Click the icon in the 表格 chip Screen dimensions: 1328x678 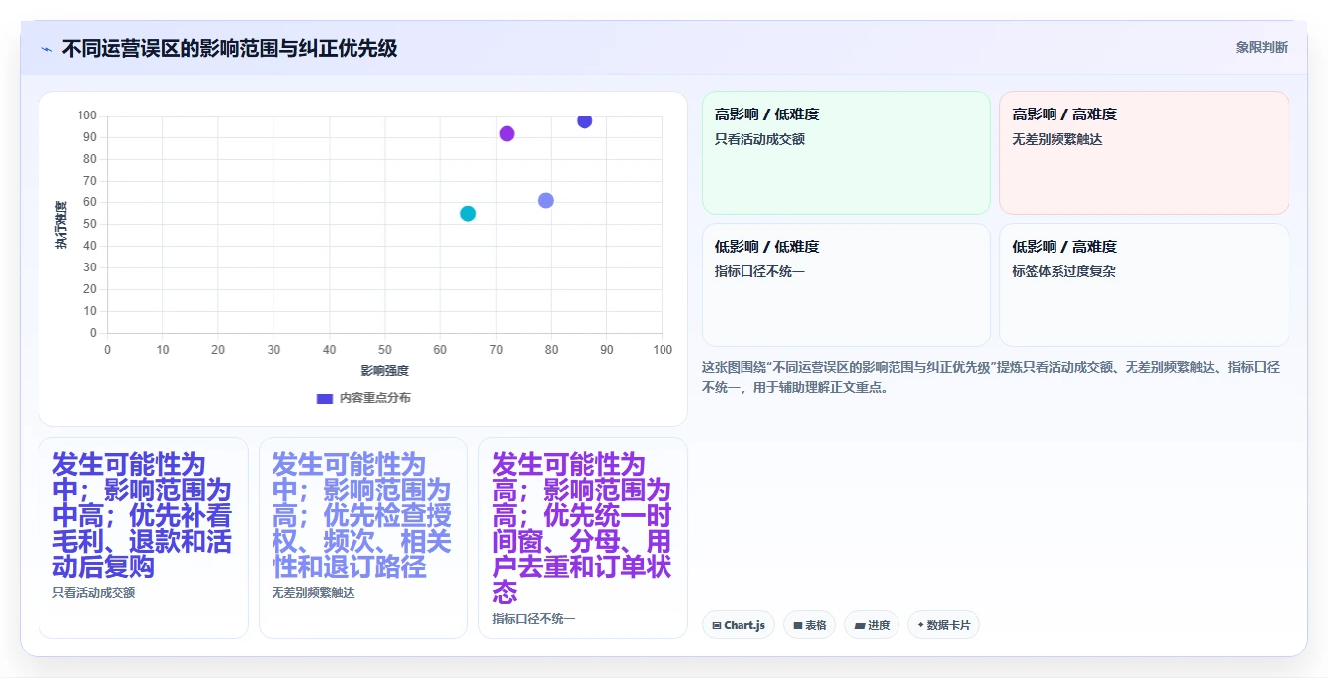[798, 626]
